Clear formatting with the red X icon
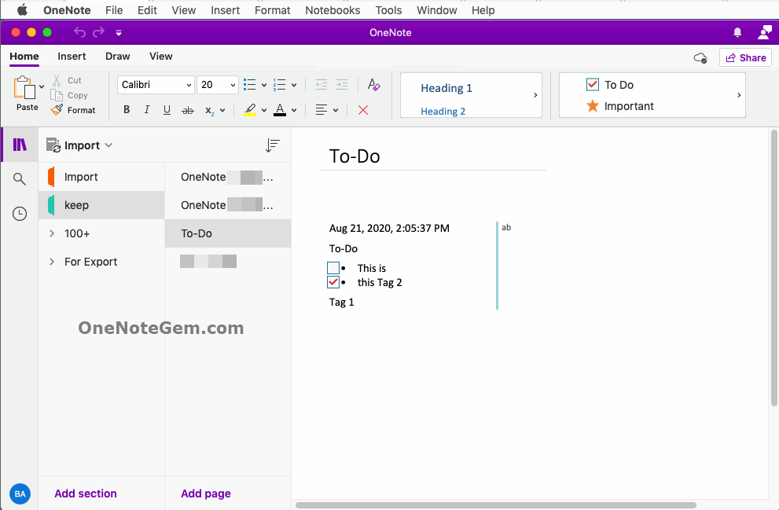779x510 pixels. pos(362,110)
